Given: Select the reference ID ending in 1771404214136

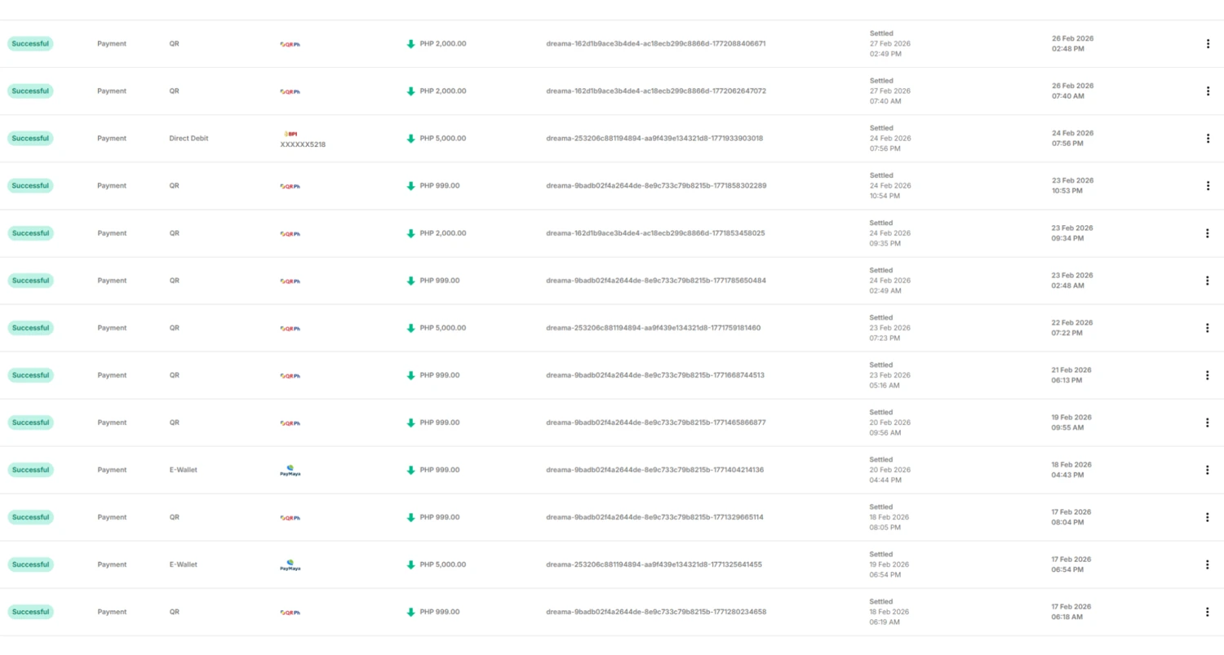Looking at the screenshot, I should pyautogui.click(x=655, y=470).
